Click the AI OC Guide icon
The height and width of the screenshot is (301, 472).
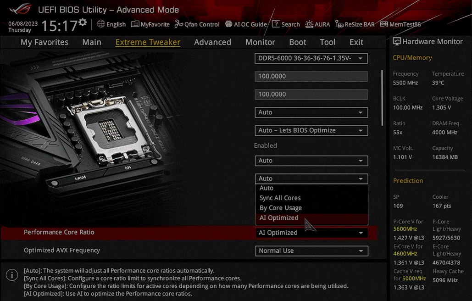[x=229, y=24]
